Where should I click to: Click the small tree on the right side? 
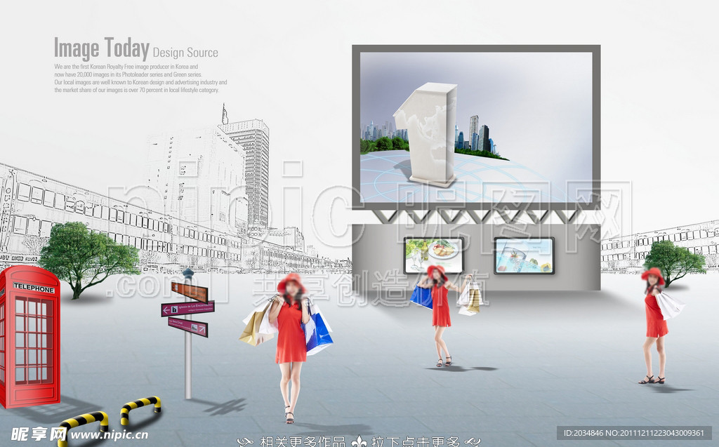673,260
